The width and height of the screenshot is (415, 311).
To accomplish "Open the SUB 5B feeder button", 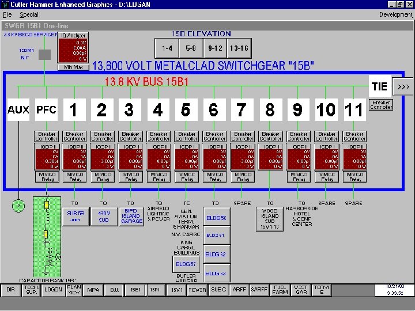I will 76,217.
